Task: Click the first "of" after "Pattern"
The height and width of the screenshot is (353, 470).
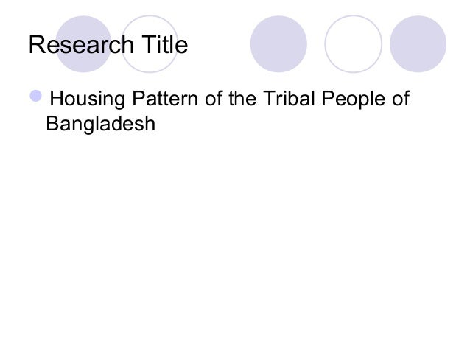Action: pyautogui.click(x=213, y=98)
